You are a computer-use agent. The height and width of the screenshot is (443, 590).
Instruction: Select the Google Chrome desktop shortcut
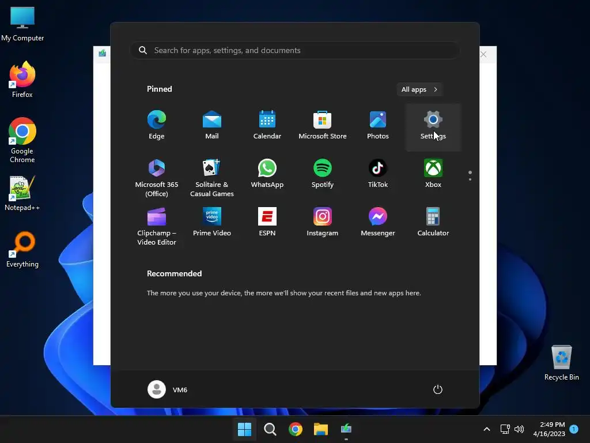[22, 140]
